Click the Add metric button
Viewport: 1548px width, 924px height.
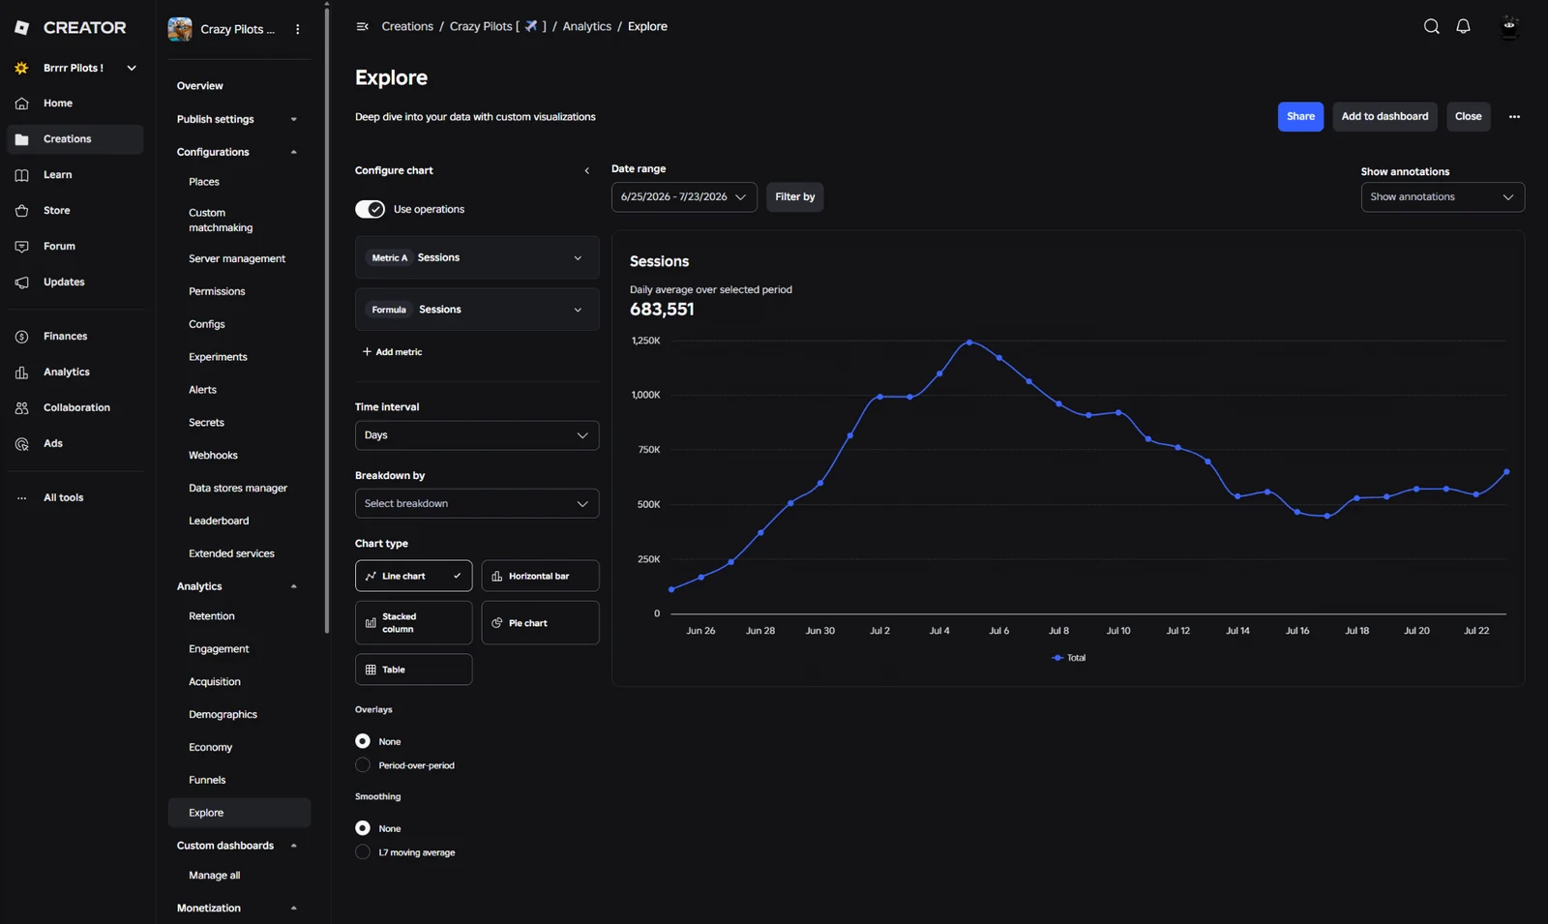[392, 351]
